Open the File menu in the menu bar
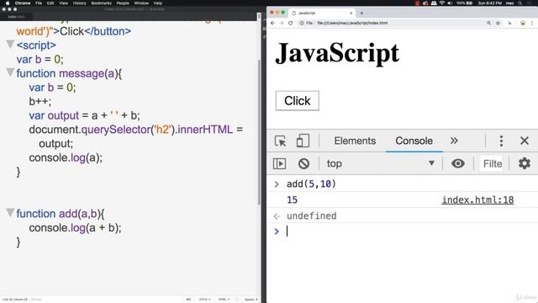This screenshot has height=303, width=538. point(39,3)
